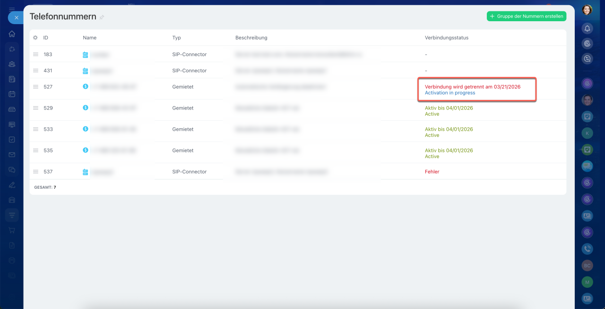This screenshot has width=605, height=309.
Task: Sort by the ID column header
Action: pos(46,38)
